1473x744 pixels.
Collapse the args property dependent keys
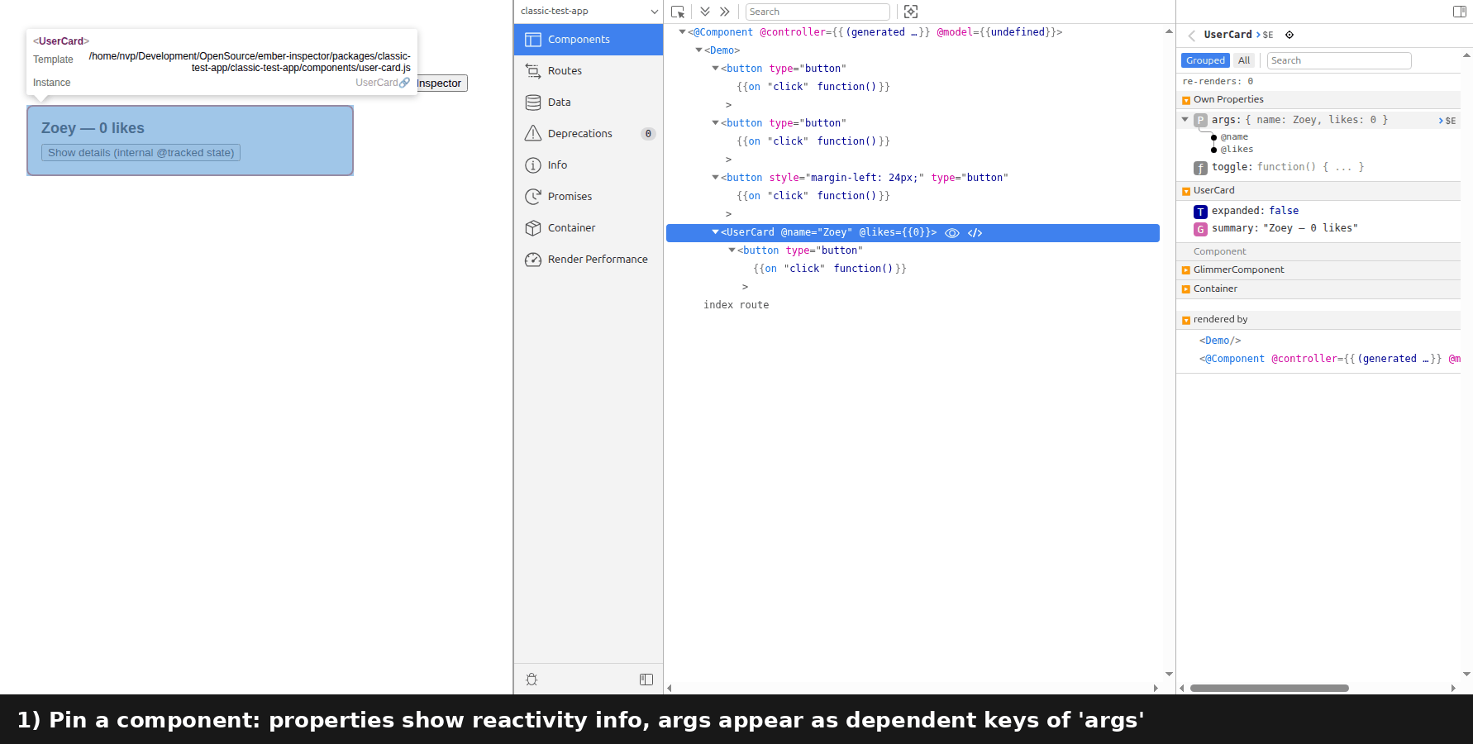pyautogui.click(x=1185, y=120)
